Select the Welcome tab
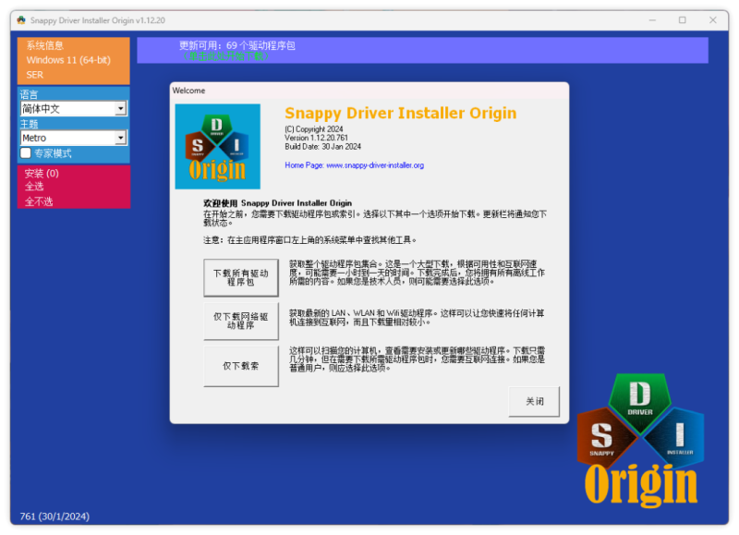The height and width of the screenshot is (535, 739). 189,91
